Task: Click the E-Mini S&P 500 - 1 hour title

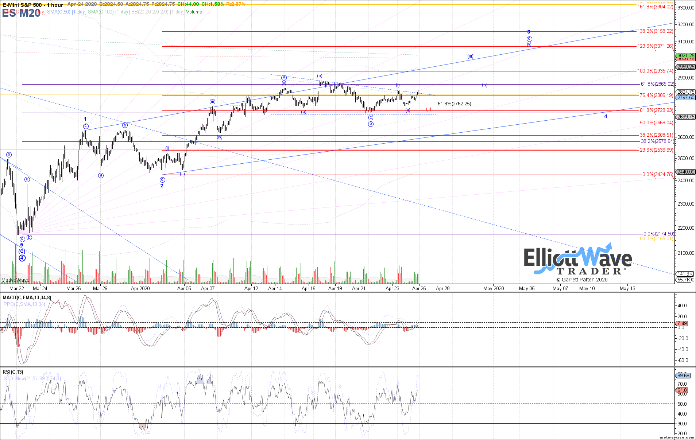Action: pyautogui.click(x=33, y=5)
